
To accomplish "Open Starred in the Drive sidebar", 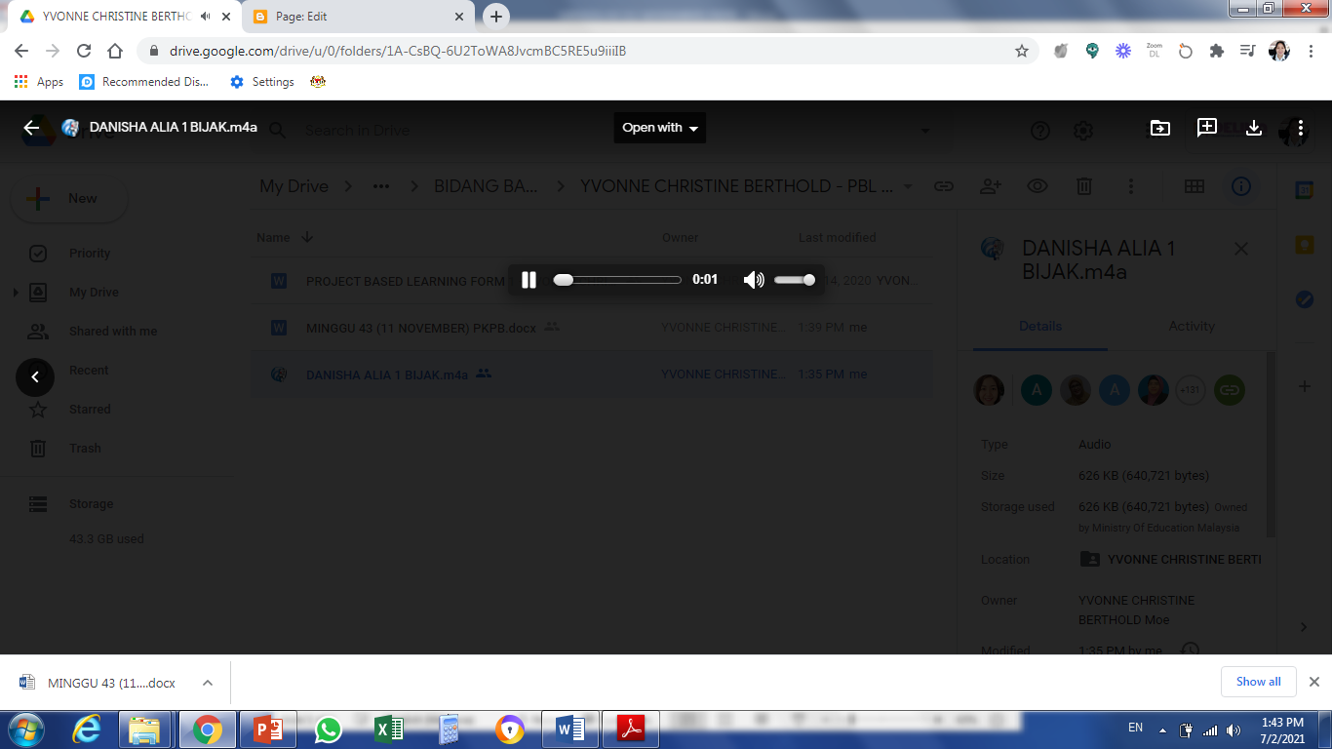I will [x=90, y=410].
